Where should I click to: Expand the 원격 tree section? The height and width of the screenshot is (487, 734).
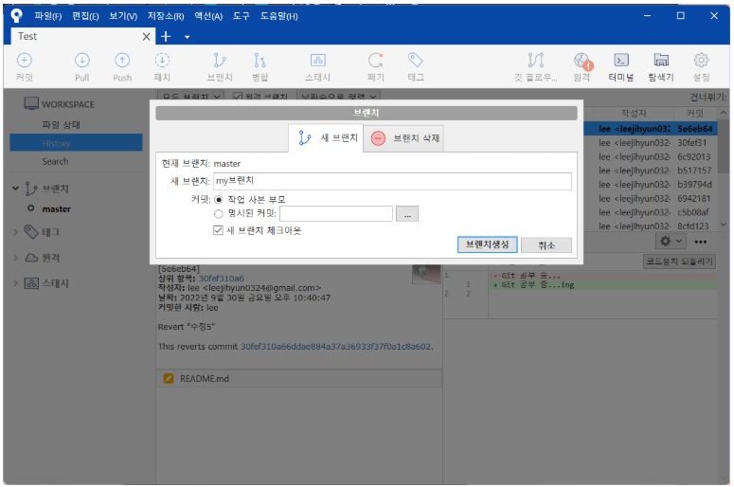pyautogui.click(x=15, y=258)
